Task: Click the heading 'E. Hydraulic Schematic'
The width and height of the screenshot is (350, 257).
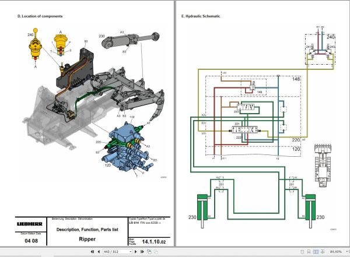Action: pyautogui.click(x=201, y=16)
